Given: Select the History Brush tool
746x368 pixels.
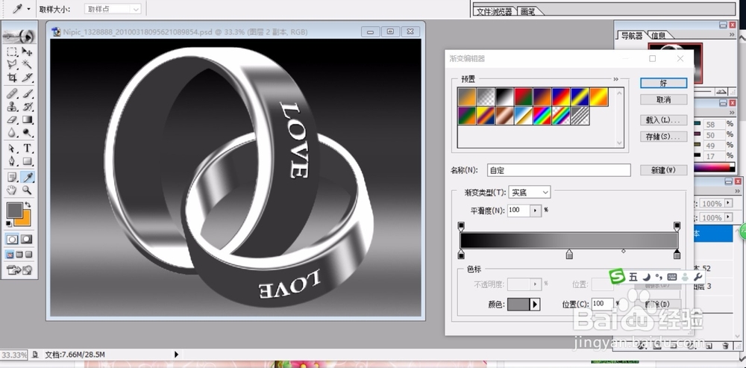Looking at the screenshot, I should [x=27, y=106].
